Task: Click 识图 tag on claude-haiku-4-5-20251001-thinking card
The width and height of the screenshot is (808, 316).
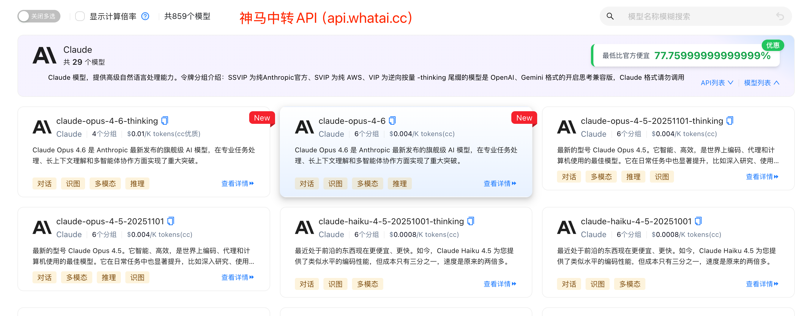Action: 335,284
